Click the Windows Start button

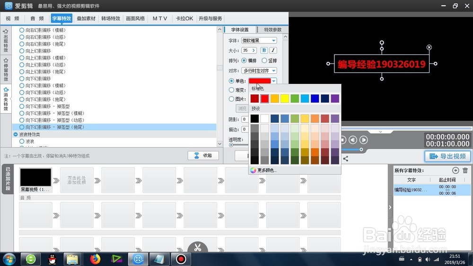(x=9, y=259)
